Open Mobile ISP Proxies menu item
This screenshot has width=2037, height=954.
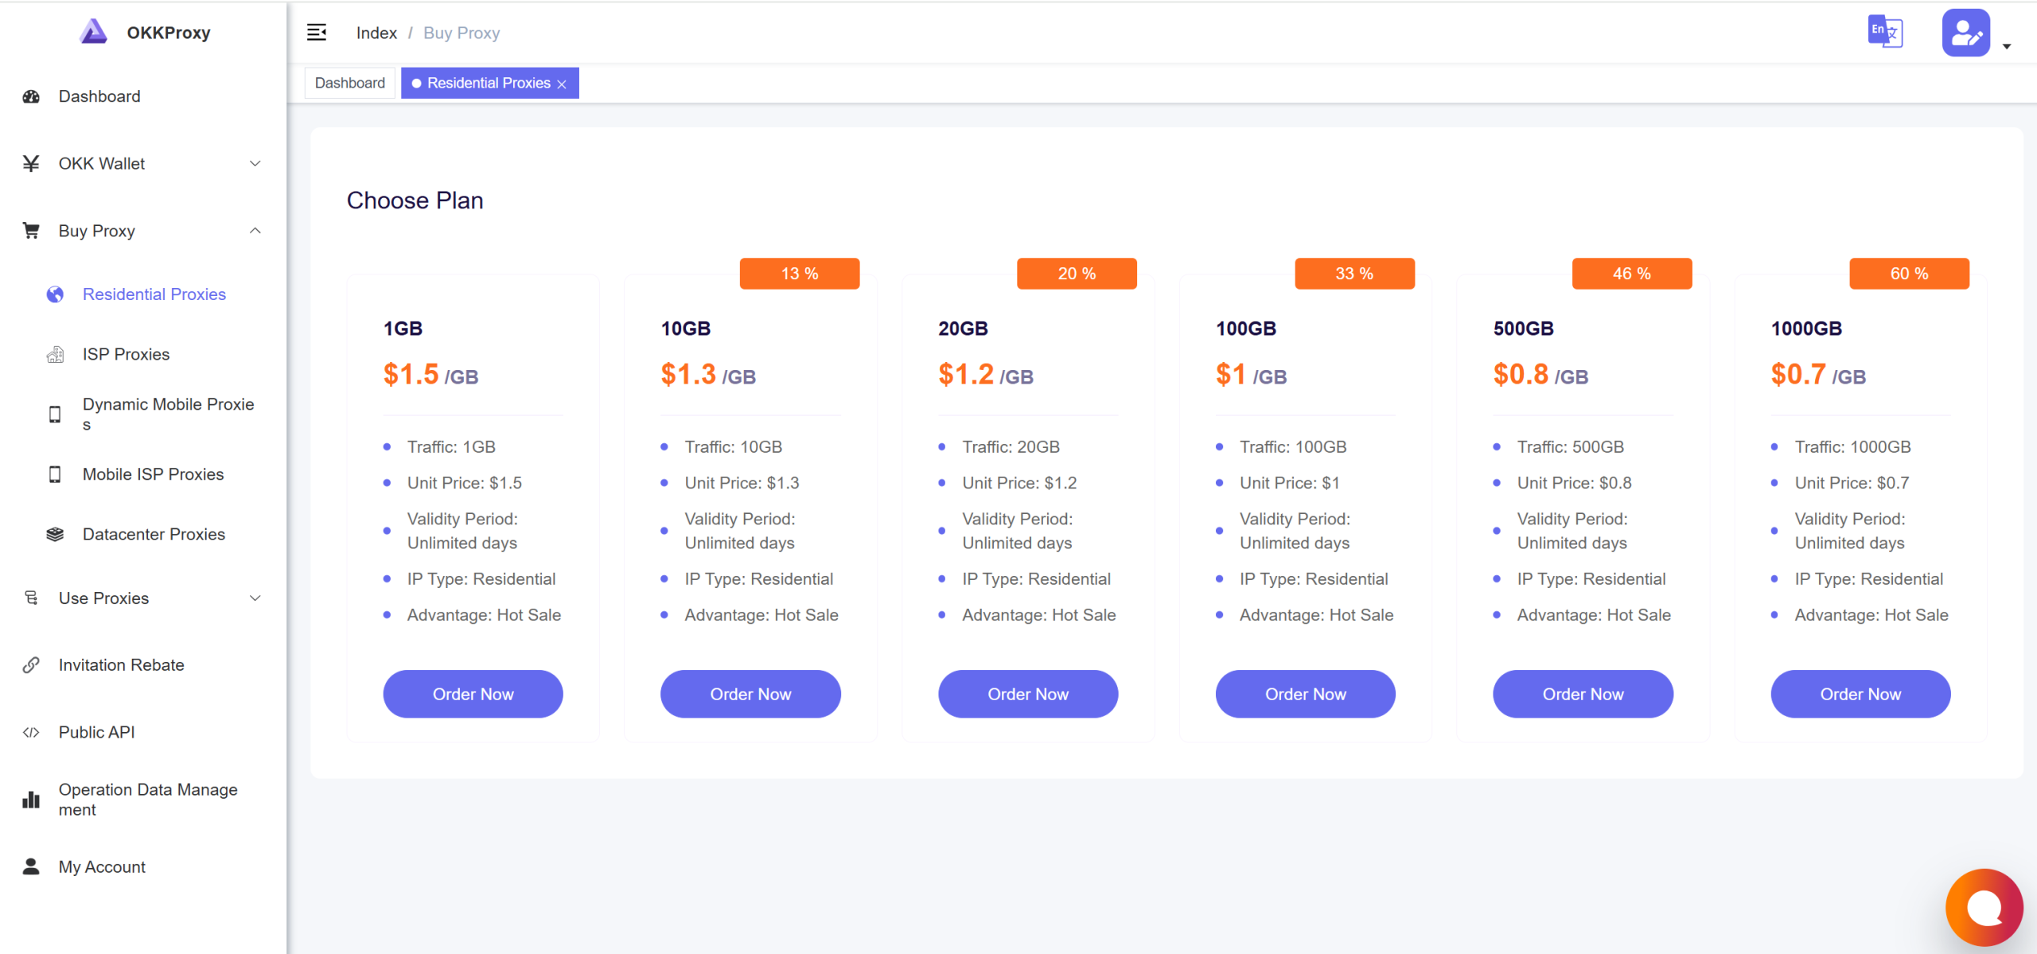pos(153,474)
